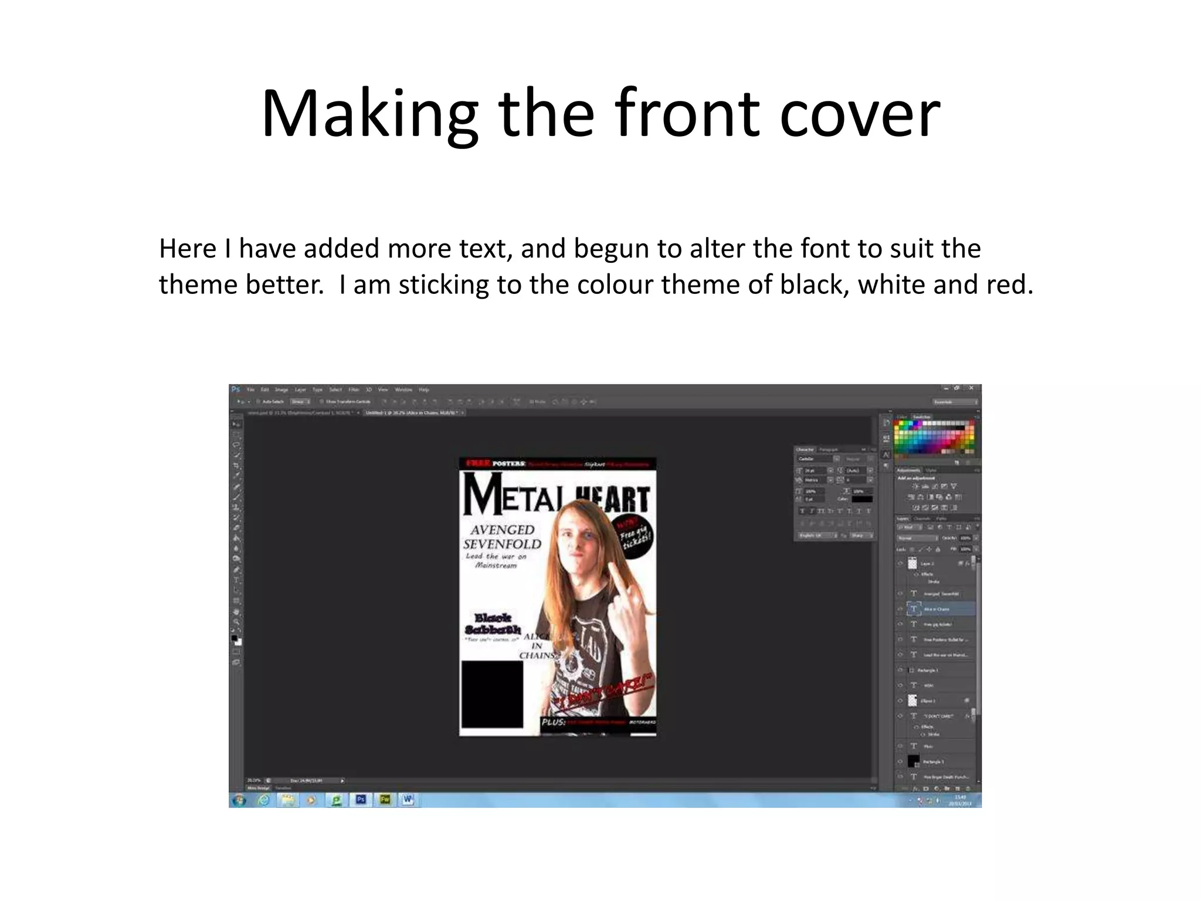Select the Crop tool
Image resolution: width=1201 pixels, height=901 pixels.
click(x=236, y=466)
